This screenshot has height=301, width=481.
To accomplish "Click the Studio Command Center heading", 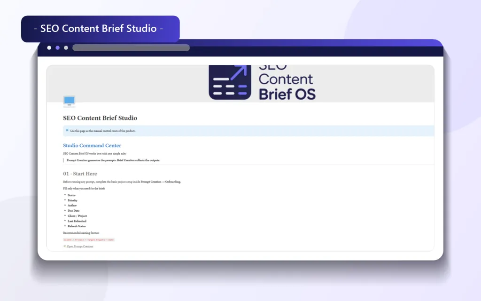I will 92,146.
